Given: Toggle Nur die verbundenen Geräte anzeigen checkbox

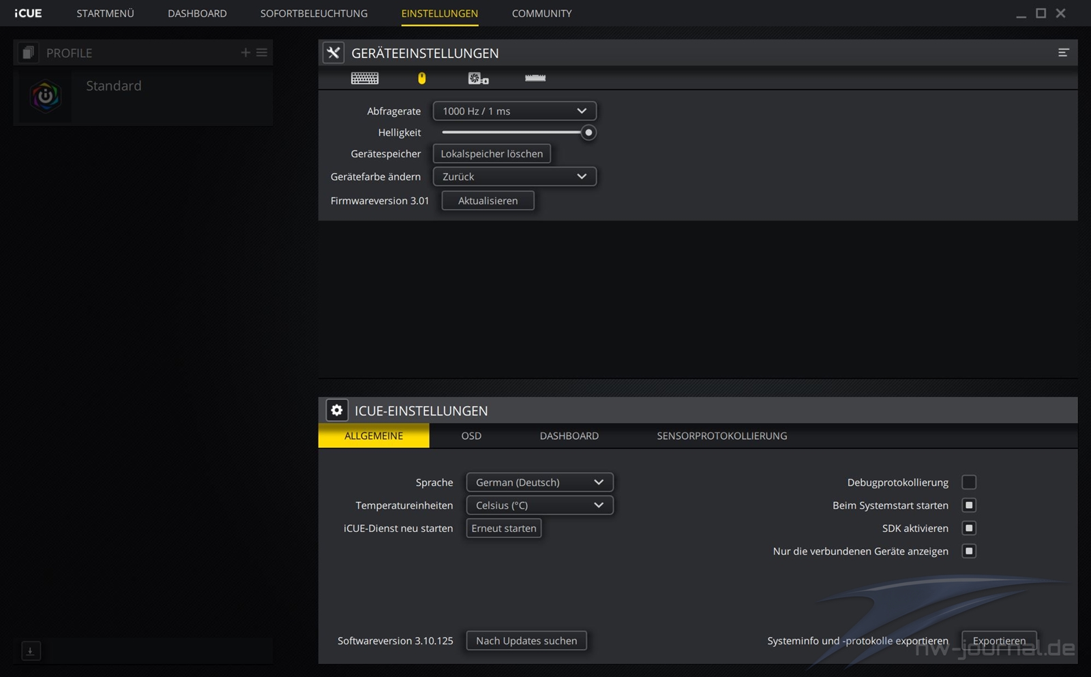Looking at the screenshot, I should pyautogui.click(x=969, y=551).
